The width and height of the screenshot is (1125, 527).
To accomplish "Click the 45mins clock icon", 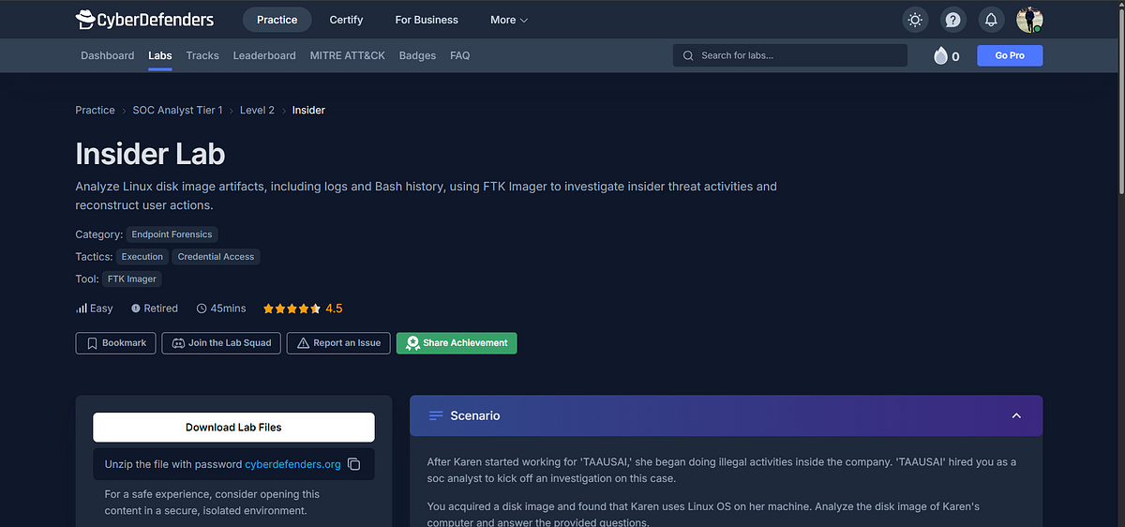I will [x=202, y=309].
